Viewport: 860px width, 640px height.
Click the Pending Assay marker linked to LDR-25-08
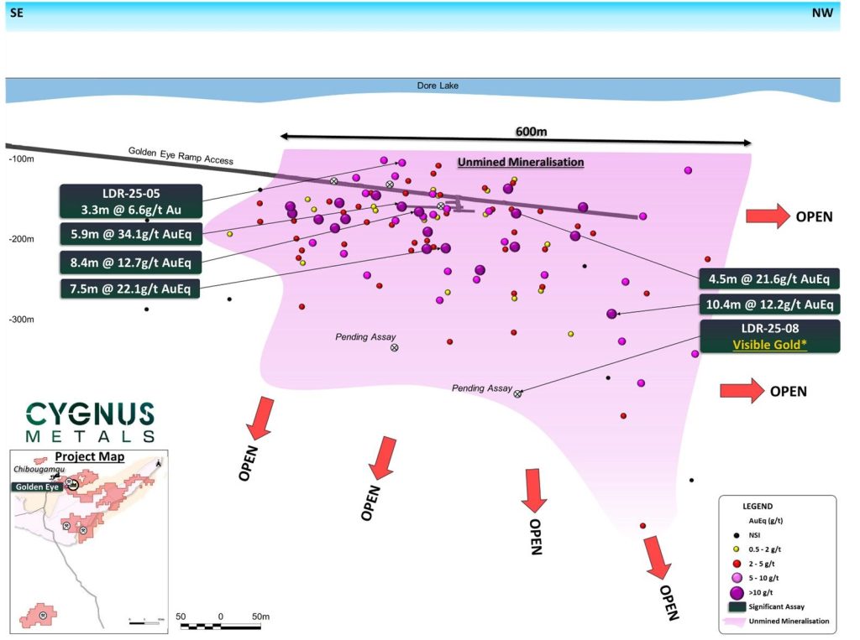[517, 393]
